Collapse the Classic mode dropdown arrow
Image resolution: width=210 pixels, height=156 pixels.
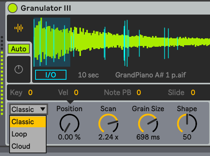pos(43,109)
